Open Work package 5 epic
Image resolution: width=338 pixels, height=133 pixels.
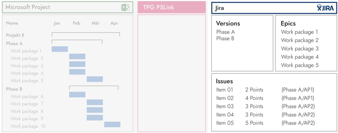(300, 65)
